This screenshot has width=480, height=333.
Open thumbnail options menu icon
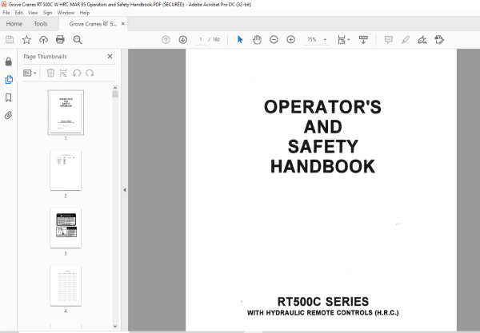30,73
